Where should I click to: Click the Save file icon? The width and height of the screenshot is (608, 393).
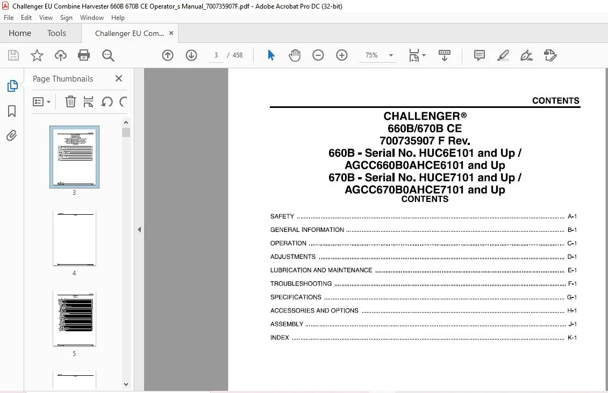(13, 55)
